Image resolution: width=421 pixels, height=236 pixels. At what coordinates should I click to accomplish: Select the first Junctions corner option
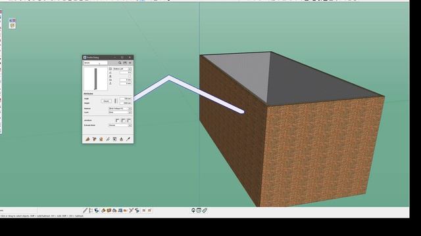[117, 121]
